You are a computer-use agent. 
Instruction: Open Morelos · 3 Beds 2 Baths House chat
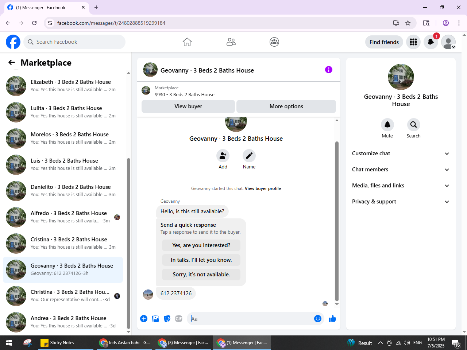(63, 139)
